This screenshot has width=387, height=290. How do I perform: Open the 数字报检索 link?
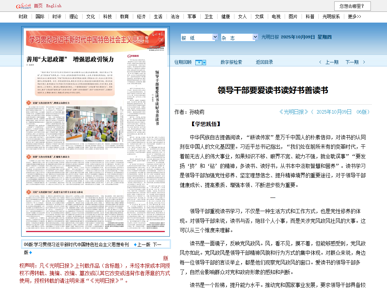pyautogui.click(x=231, y=62)
